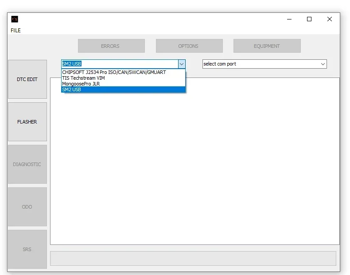The image size is (350, 275).
Task: Click the DIAGNOSTIC side button
Action: 27,164
